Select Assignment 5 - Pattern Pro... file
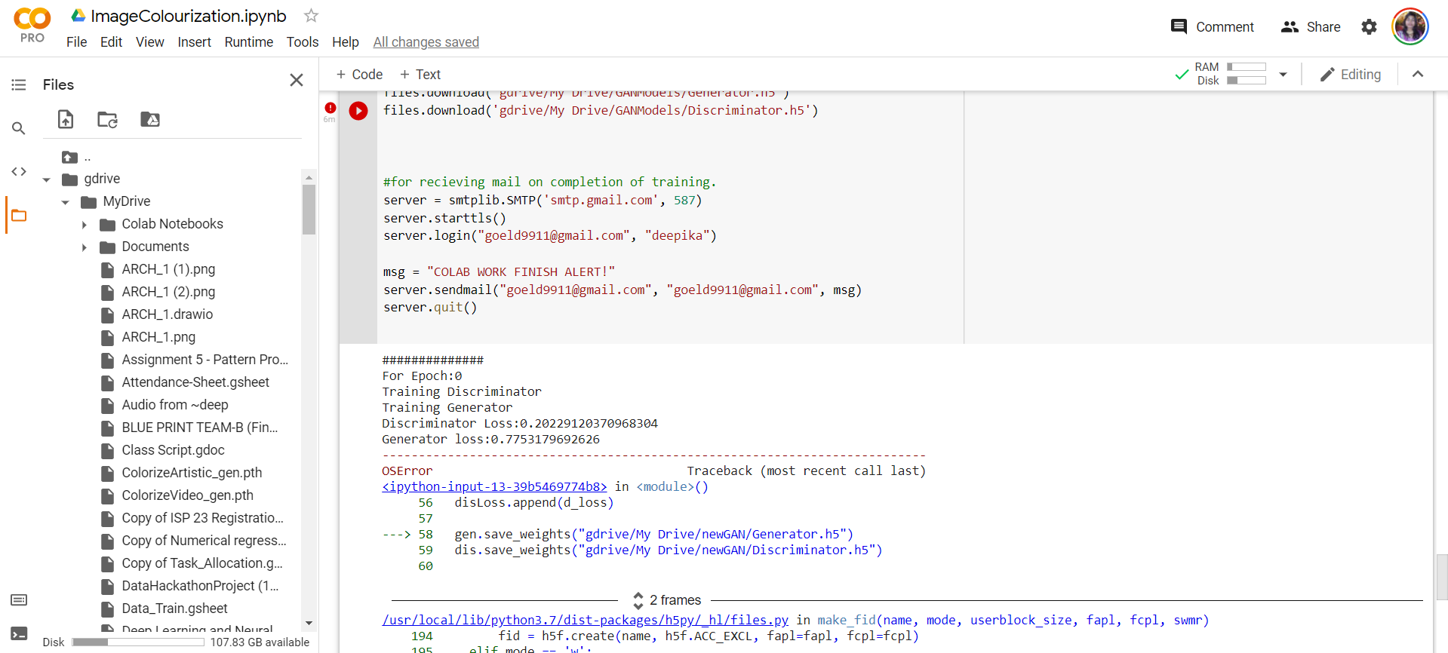The width and height of the screenshot is (1448, 653). (204, 360)
